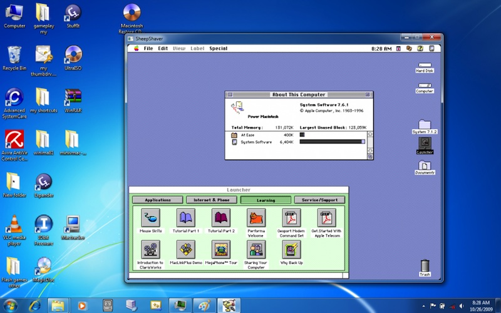Launch Tutorial Part 1
Screen dimensions: 501x313
click(185, 218)
